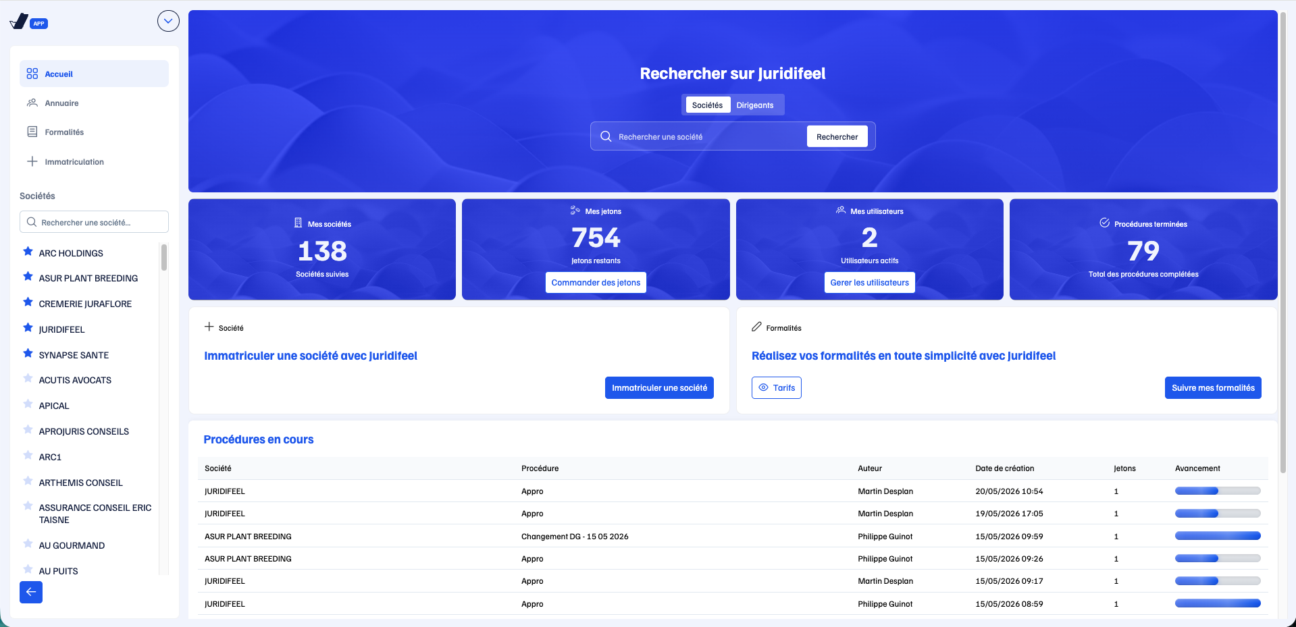Open the Formalités menu item

tap(94, 132)
